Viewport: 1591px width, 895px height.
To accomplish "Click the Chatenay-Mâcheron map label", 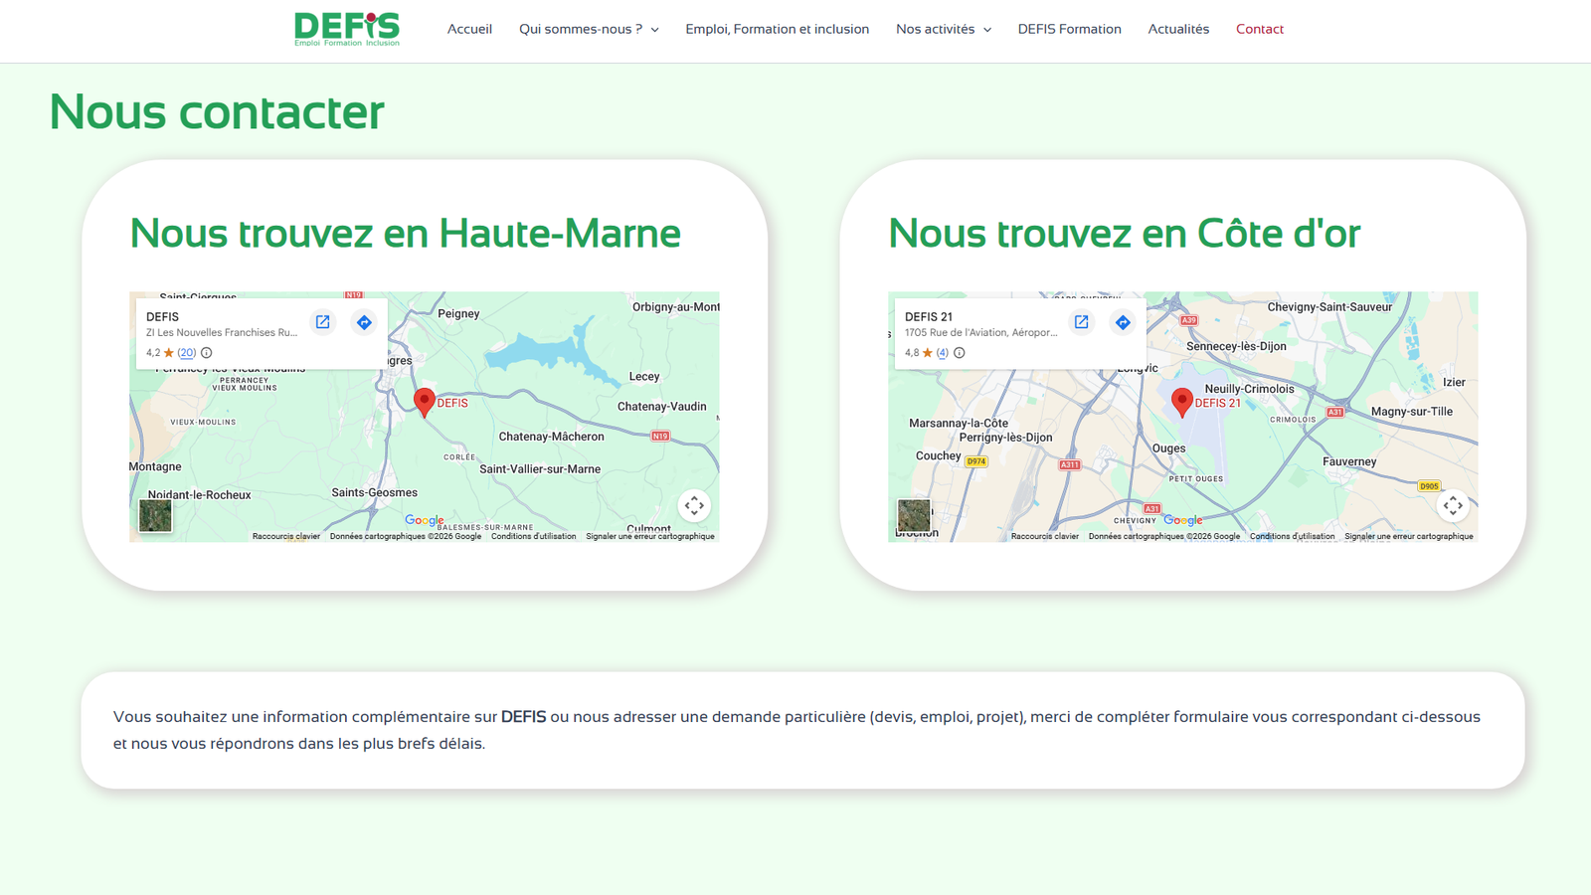I will [551, 437].
